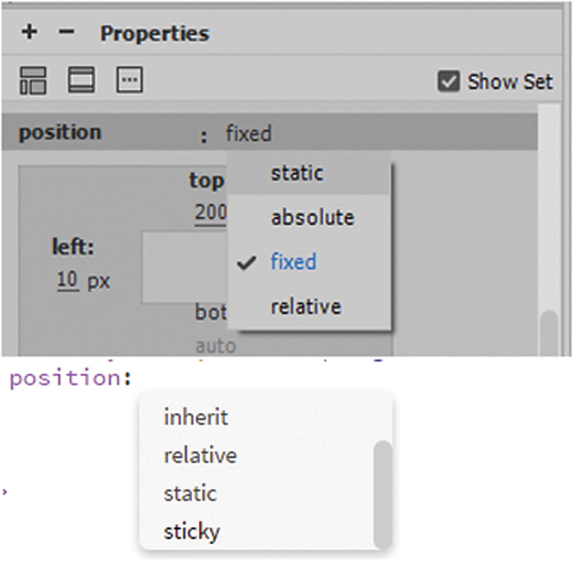Click the plus add property icon
The width and height of the screenshot is (573, 561).
point(28,32)
